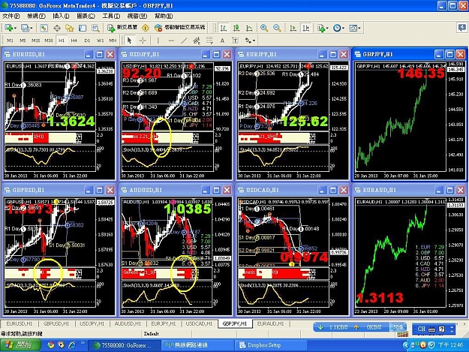Viewport: 469px width, 352px height.
Task: Select the M5 timeframe
Action: [23, 41]
